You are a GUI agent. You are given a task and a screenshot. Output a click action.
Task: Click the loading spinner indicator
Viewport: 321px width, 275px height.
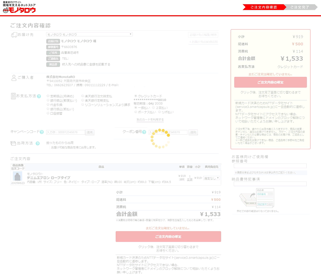coord(160,138)
